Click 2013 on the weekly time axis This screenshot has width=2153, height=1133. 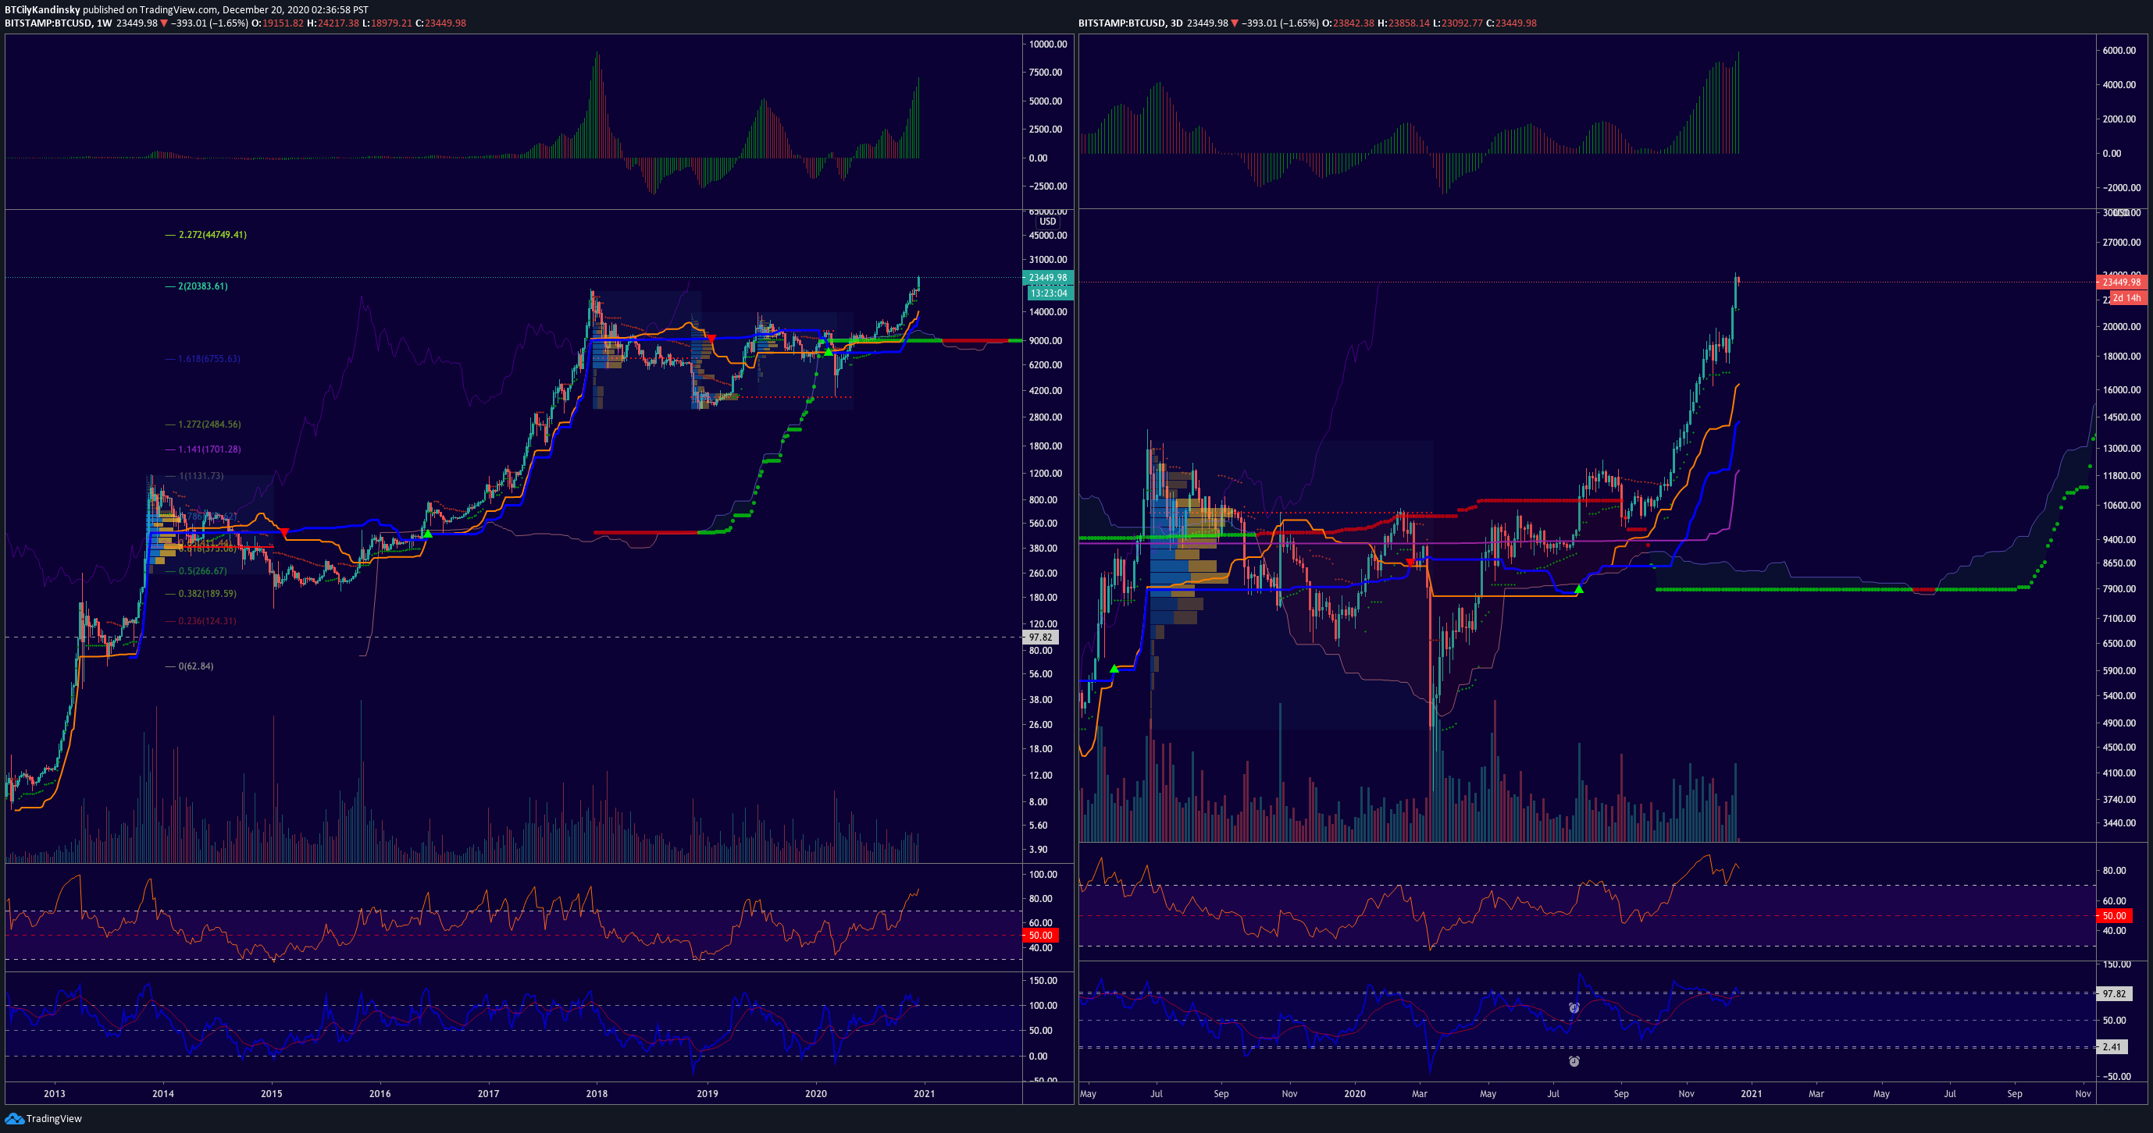point(55,1093)
